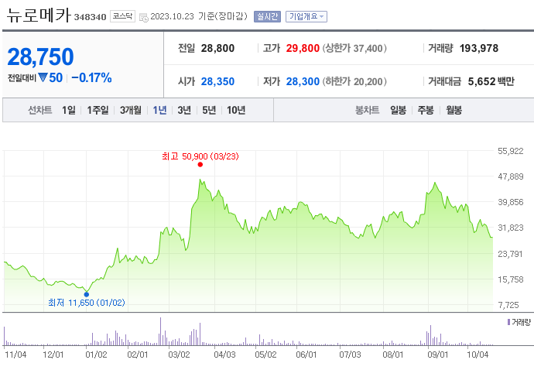The image size is (534, 370).
Task: Click the 고가 value 29,800
Action: pos(303,49)
